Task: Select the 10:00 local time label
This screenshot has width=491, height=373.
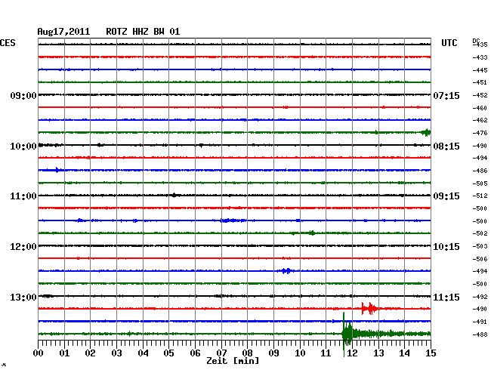Action: click(23, 146)
